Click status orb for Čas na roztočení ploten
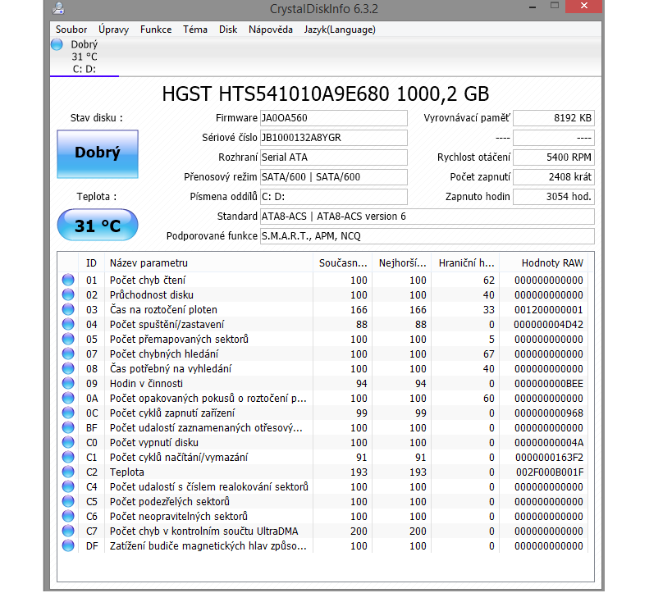The width and height of the screenshot is (672, 593). (68, 309)
